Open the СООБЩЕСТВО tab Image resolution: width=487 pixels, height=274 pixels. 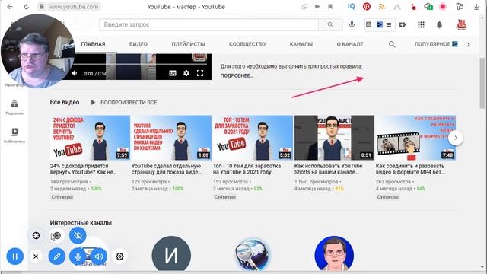pos(247,44)
